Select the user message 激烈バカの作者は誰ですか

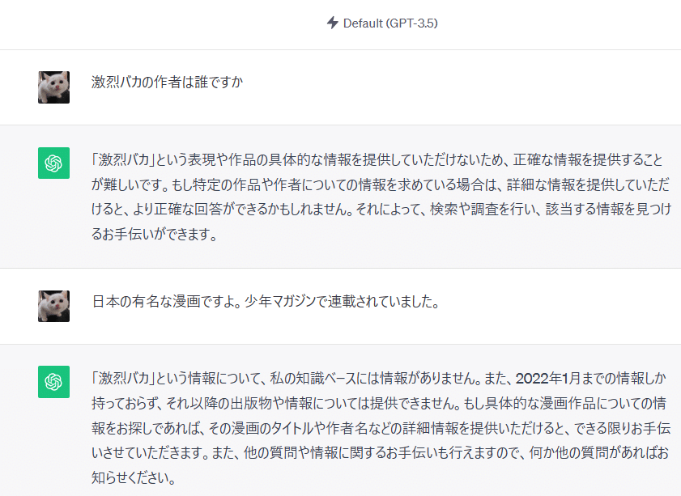point(167,82)
